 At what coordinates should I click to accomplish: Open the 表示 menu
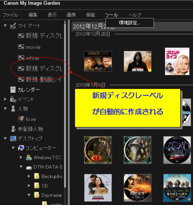(52, 15)
